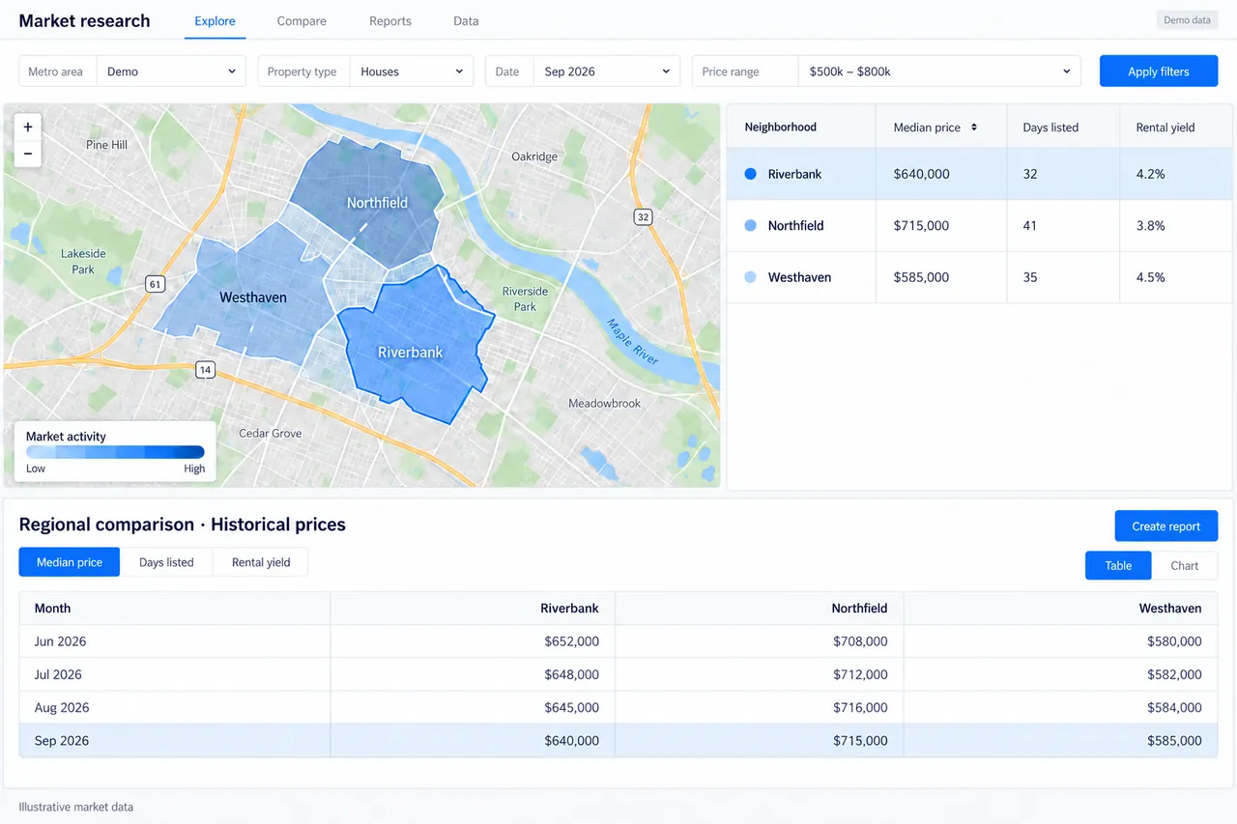Image resolution: width=1237 pixels, height=824 pixels.
Task: Click the Neighborhood column header
Action: pyautogui.click(x=781, y=128)
